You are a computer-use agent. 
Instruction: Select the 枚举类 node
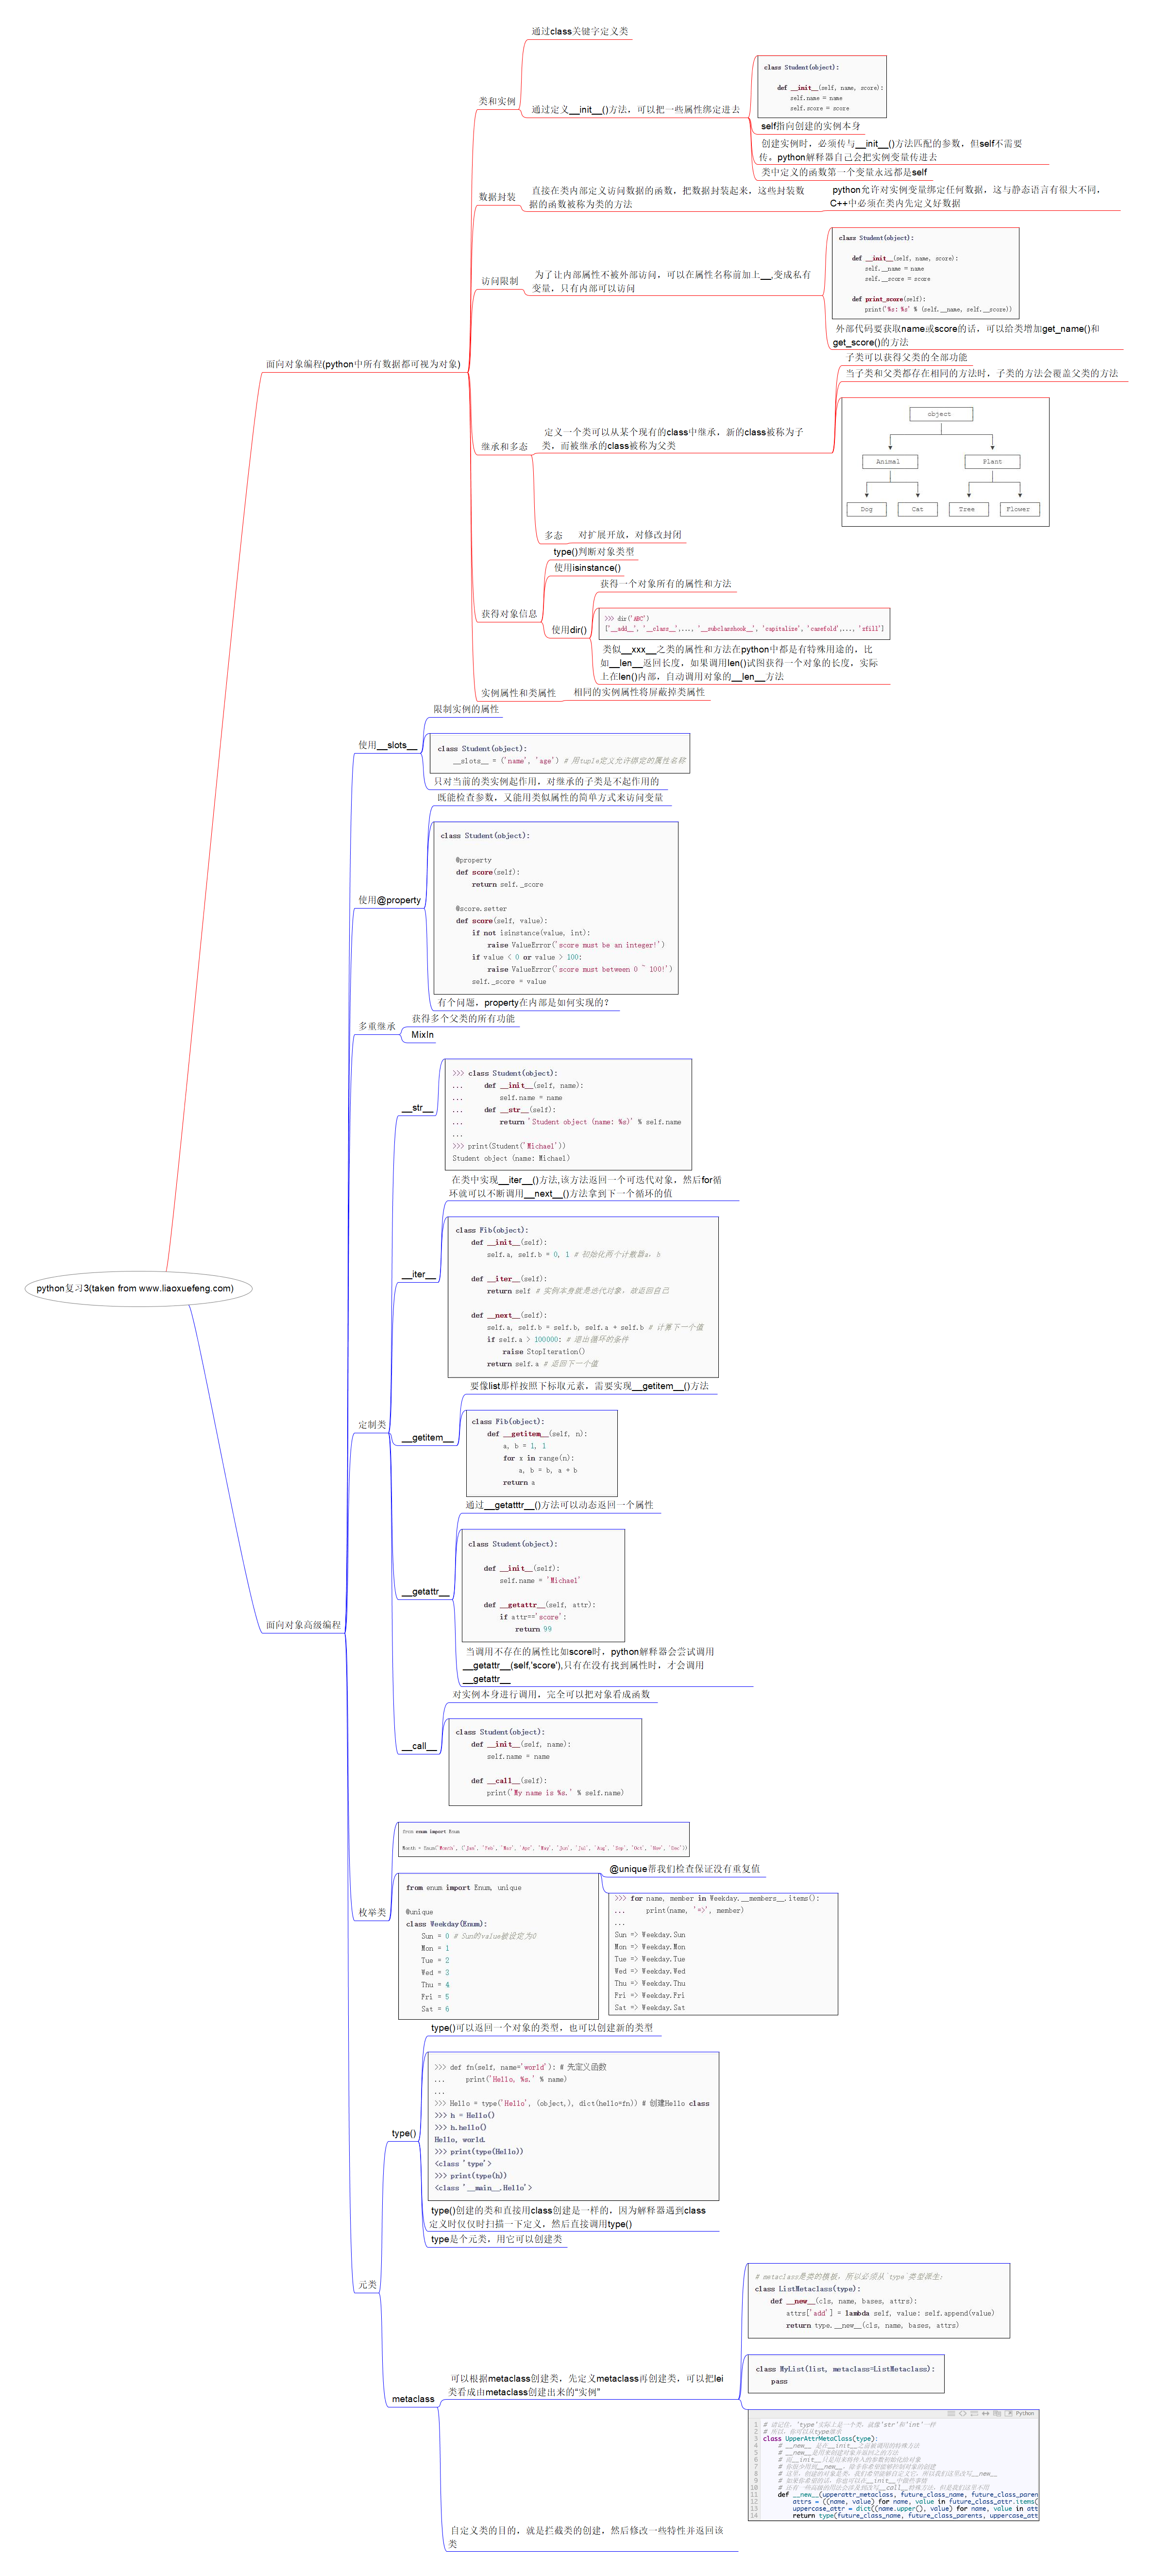tap(372, 1912)
